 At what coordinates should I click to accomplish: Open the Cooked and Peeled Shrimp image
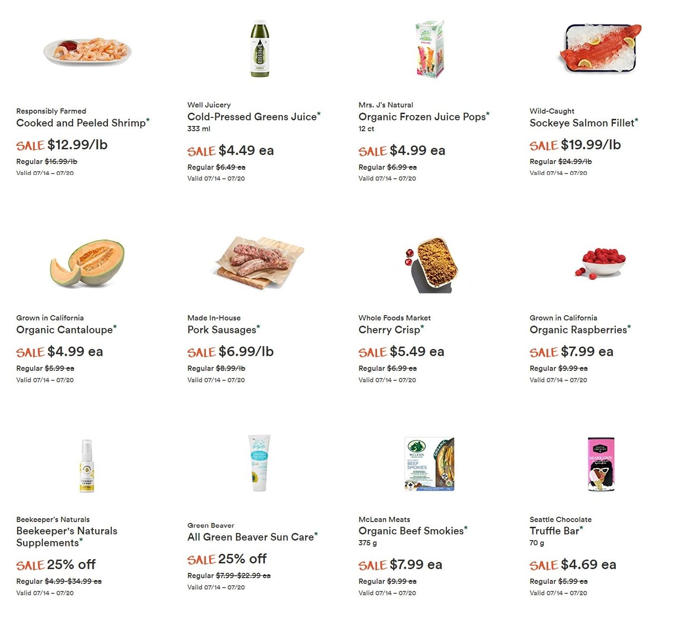[87, 51]
